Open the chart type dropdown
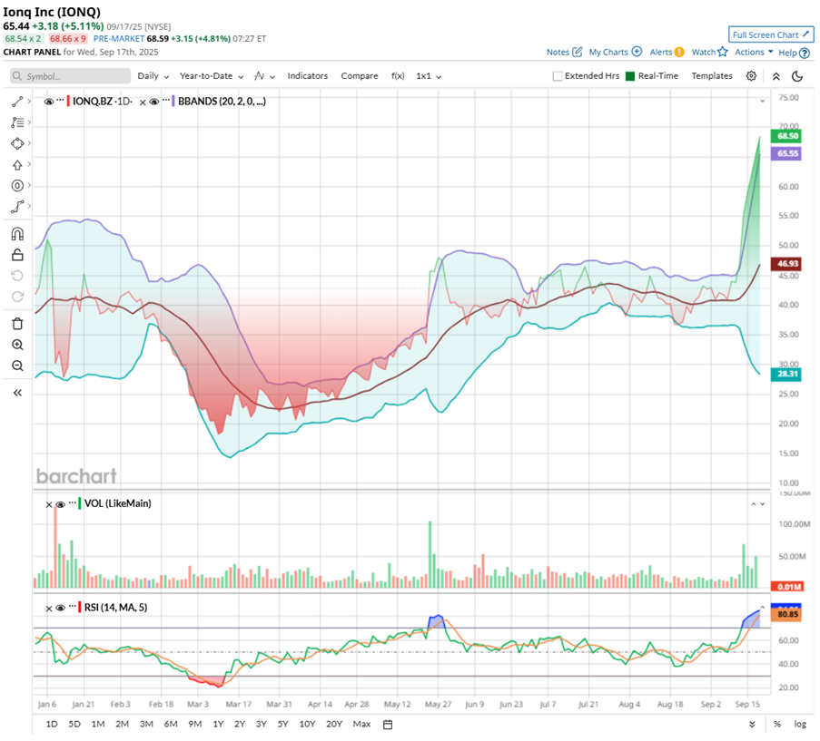820x741 pixels. pos(264,76)
